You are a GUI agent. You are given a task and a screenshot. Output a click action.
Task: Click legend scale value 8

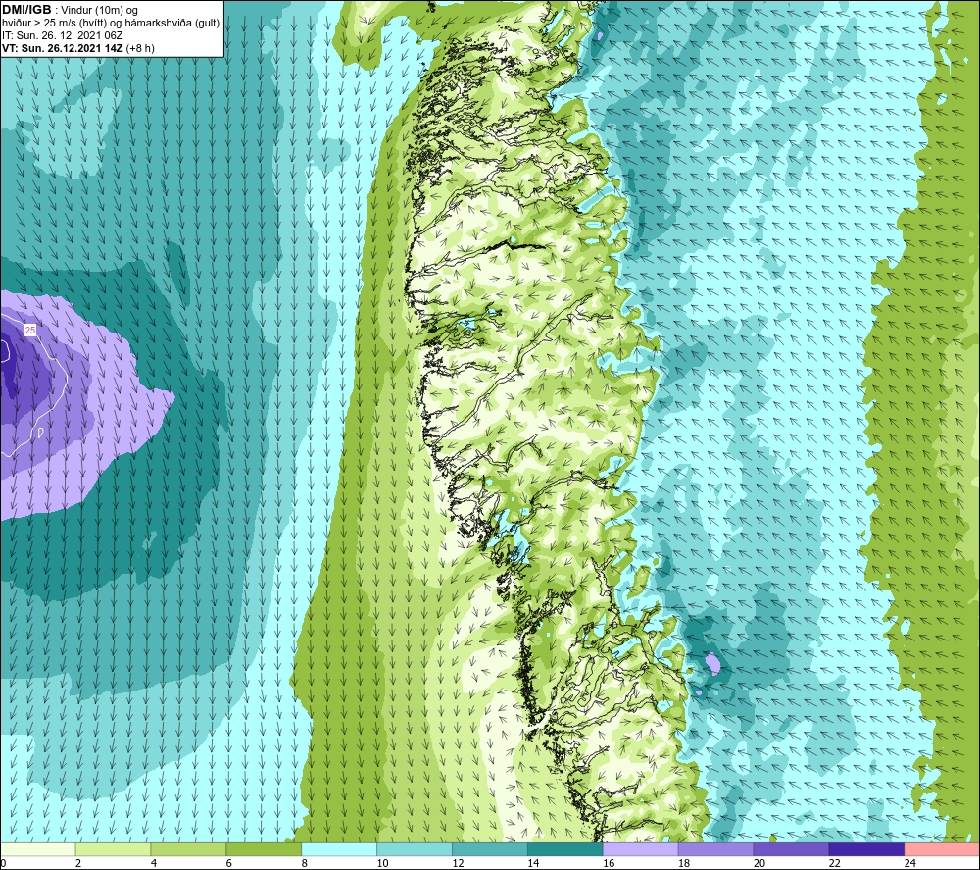[x=304, y=863]
